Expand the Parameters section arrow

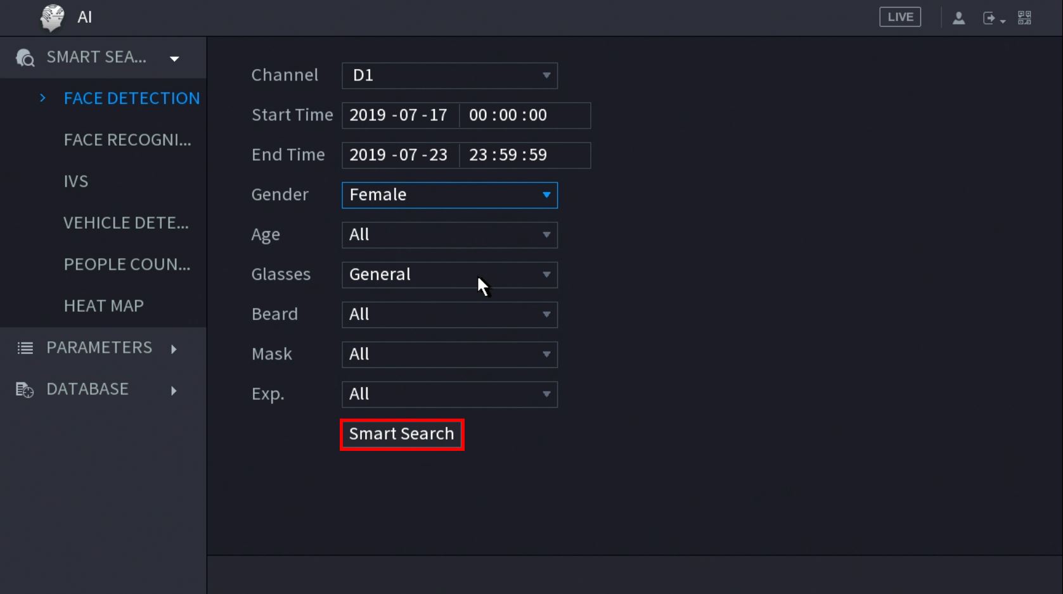click(174, 348)
